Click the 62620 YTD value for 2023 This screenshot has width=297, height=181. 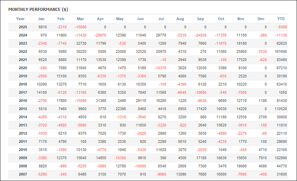282,43
